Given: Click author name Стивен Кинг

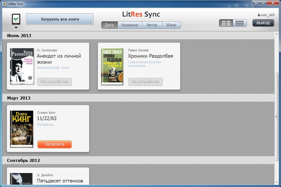Looking at the screenshot, I should [x=46, y=113].
